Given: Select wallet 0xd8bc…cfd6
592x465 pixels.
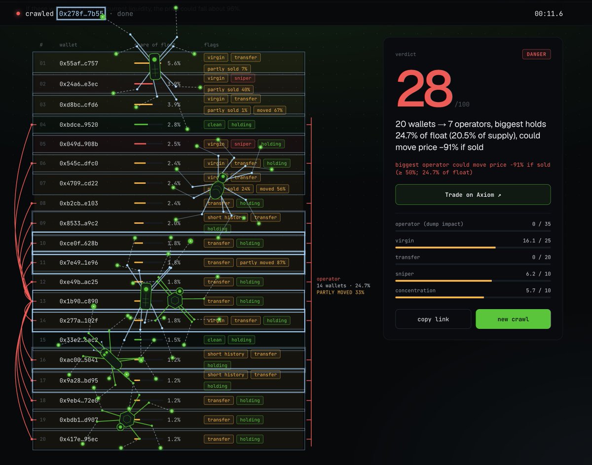Looking at the screenshot, I should tap(78, 105).
